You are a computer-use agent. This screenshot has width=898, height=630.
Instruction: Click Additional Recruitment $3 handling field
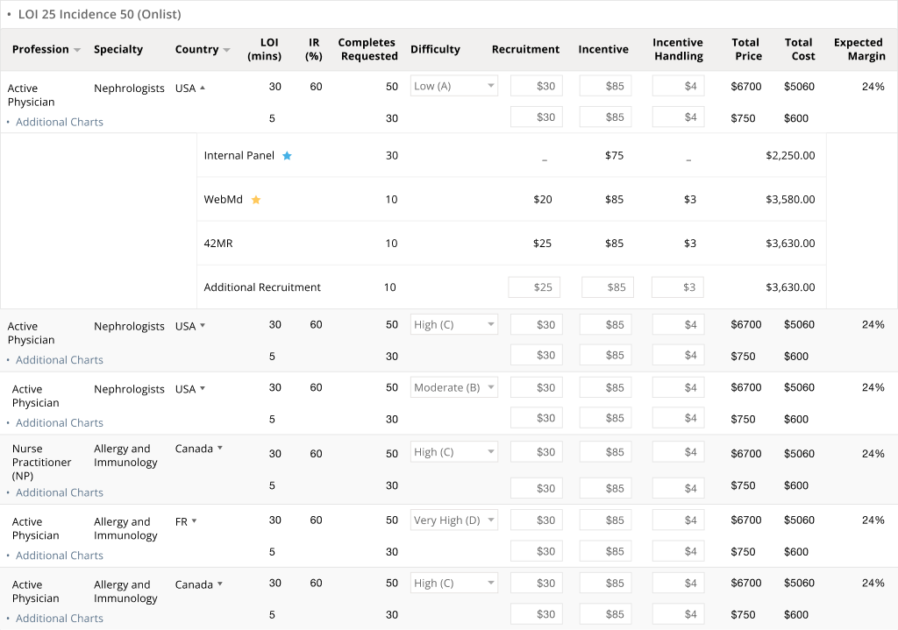(x=678, y=287)
